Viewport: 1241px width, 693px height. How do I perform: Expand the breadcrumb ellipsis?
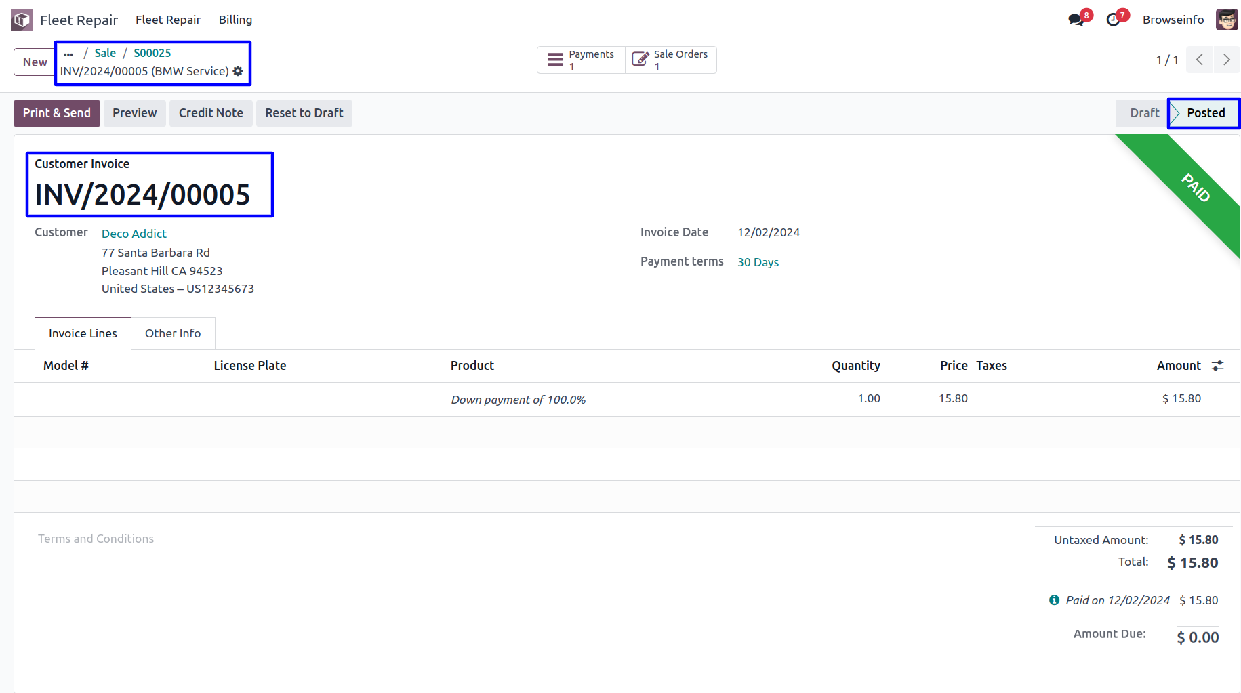pos(68,54)
